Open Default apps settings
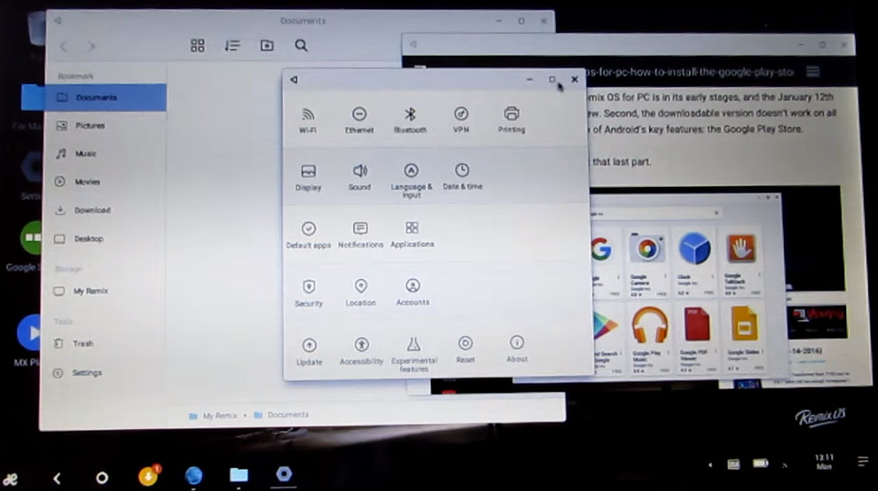This screenshot has width=878, height=491. 308,235
